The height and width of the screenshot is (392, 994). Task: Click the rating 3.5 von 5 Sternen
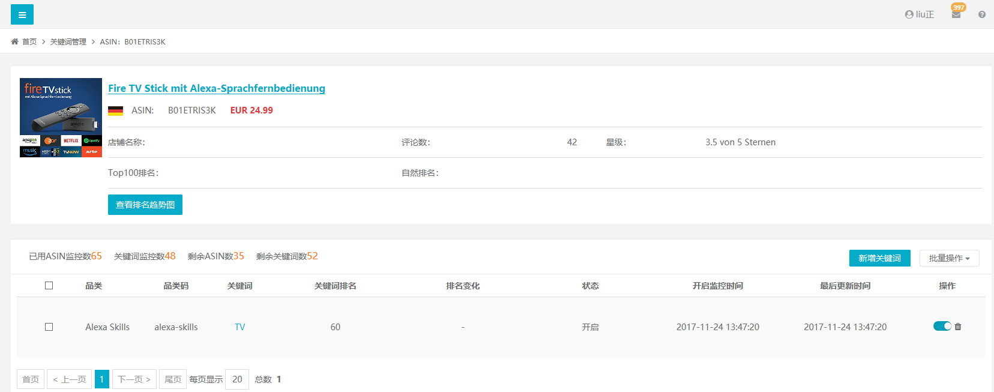(741, 142)
